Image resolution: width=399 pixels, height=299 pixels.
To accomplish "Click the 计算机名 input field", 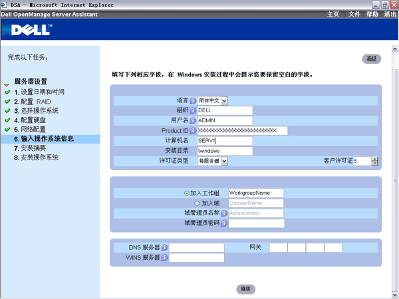I will tap(225, 141).
